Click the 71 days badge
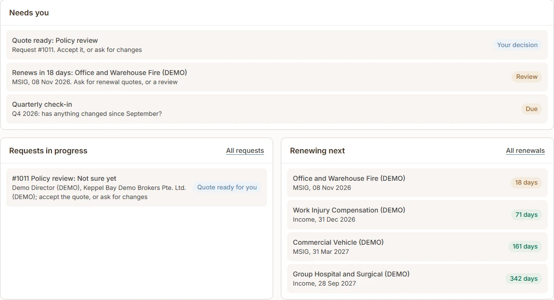 tap(526, 214)
